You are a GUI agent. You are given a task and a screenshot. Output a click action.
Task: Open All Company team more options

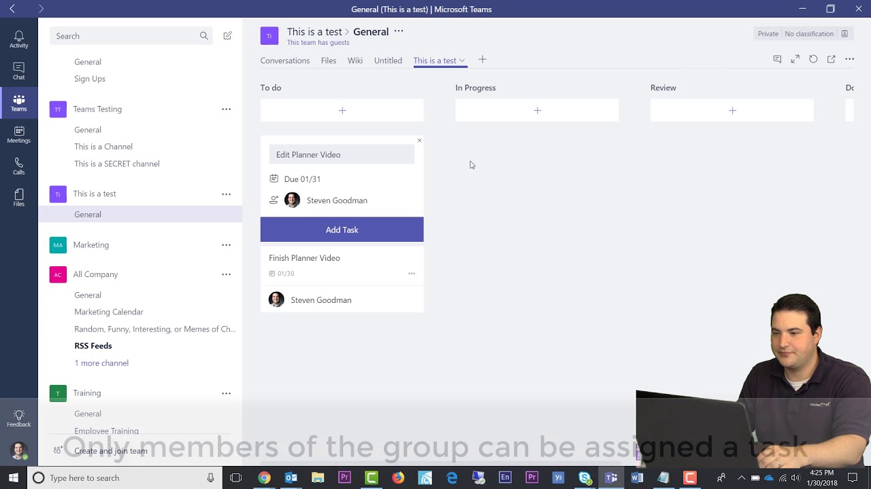coord(226,274)
